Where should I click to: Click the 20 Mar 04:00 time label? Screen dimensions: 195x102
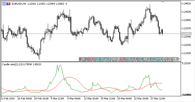click(x=125, y=99)
